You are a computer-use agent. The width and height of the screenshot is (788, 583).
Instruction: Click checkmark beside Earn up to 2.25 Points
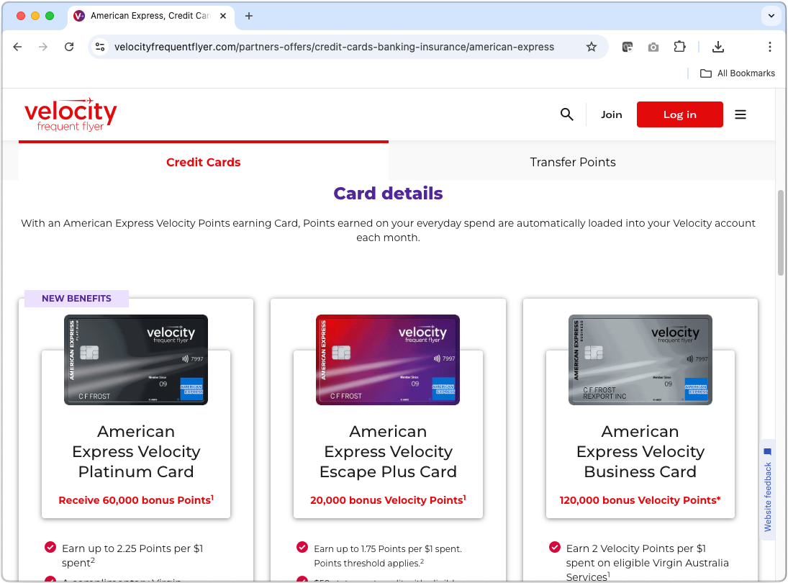click(x=50, y=547)
